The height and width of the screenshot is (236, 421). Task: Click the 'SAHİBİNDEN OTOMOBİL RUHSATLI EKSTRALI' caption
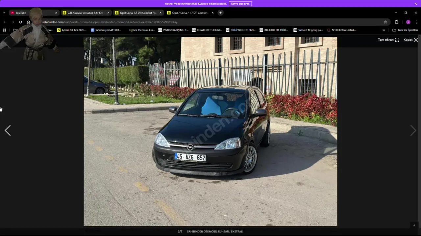point(215,231)
